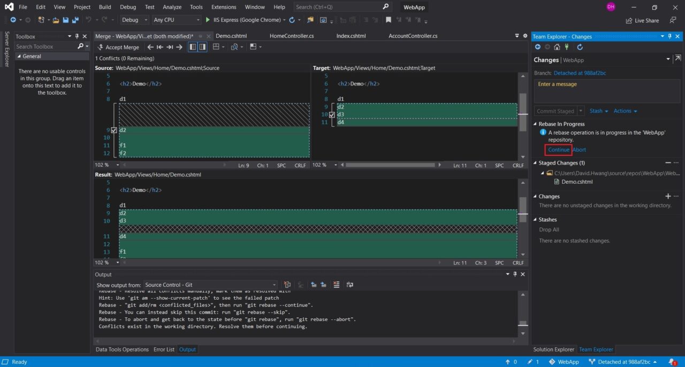
Task: Toggle word wrap in Output window
Action: point(350,285)
